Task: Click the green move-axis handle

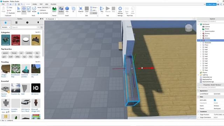Action: tap(134, 58)
